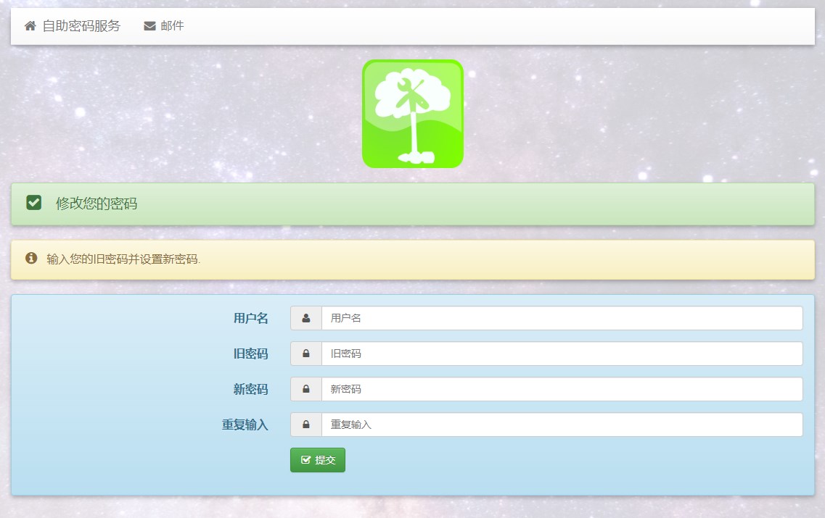825x518 pixels.
Task: Focus the 用户名 text input
Action: pos(562,318)
